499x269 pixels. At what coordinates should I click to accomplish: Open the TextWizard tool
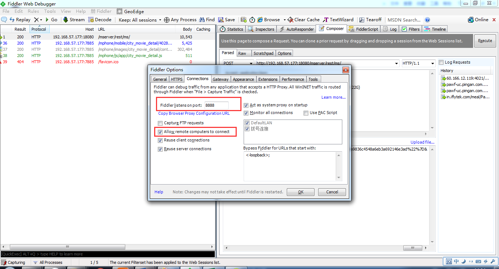(x=338, y=20)
